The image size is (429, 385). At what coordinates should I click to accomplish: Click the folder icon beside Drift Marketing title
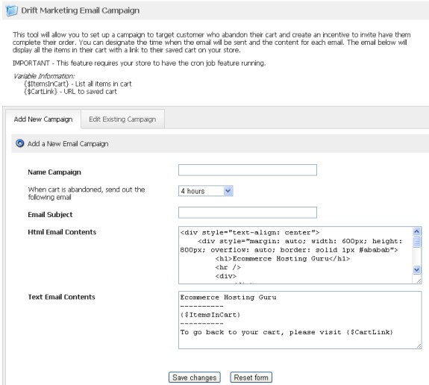[12, 10]
